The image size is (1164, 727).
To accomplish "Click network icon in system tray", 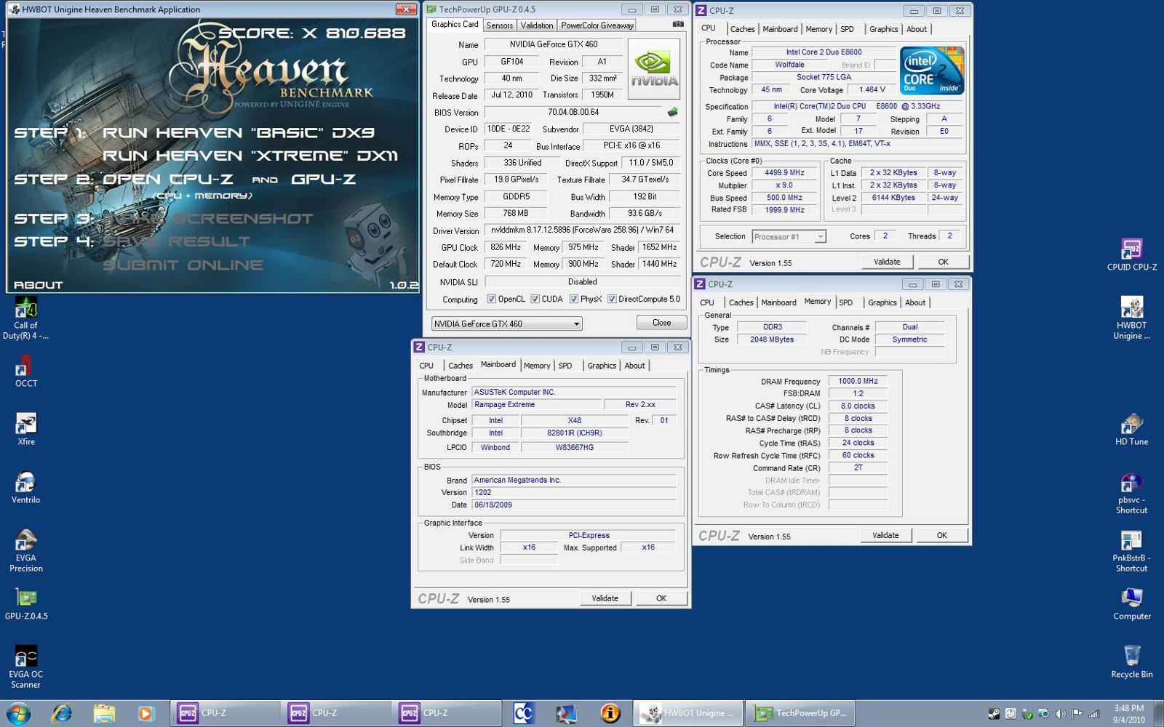I will pos(1093,714).
